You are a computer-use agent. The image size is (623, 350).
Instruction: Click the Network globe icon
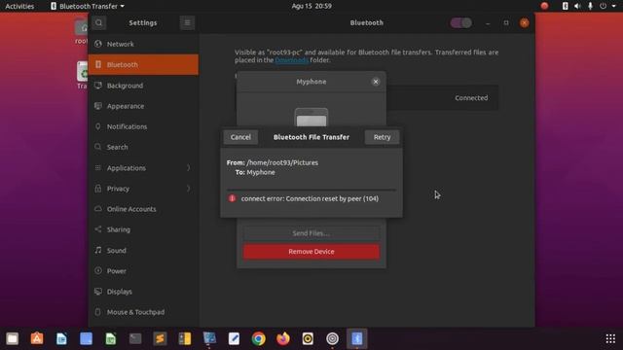98,44
